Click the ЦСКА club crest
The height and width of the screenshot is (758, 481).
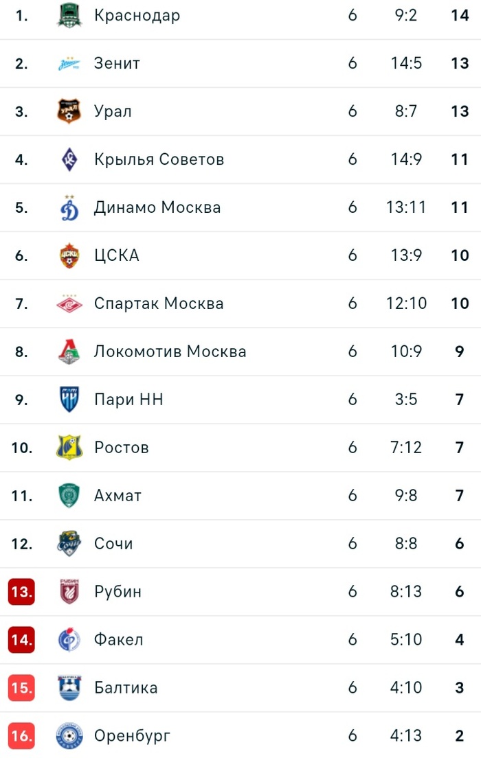tap(69, 255)
